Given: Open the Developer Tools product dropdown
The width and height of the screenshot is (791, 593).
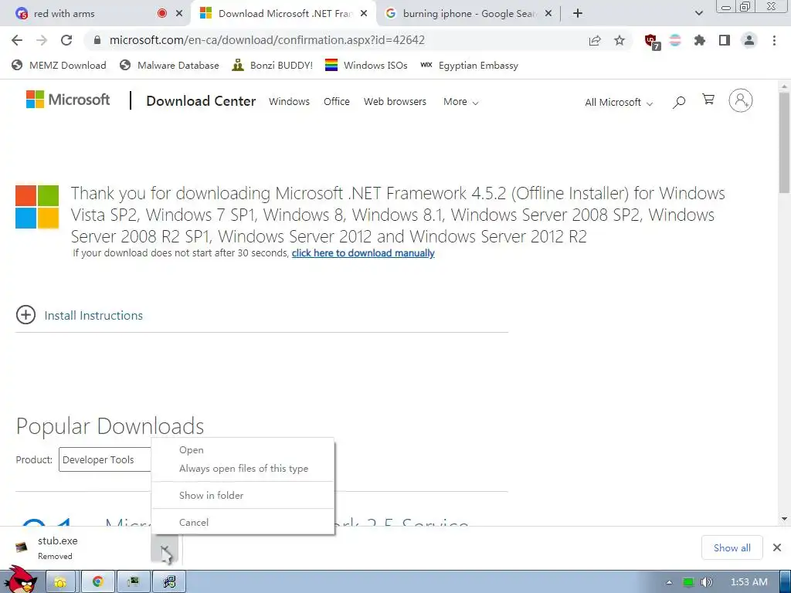Looking at the screenshot, I should (x=105, y=460).
